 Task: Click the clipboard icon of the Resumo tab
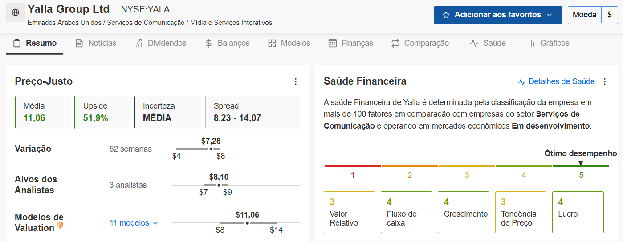click(17, 43)
